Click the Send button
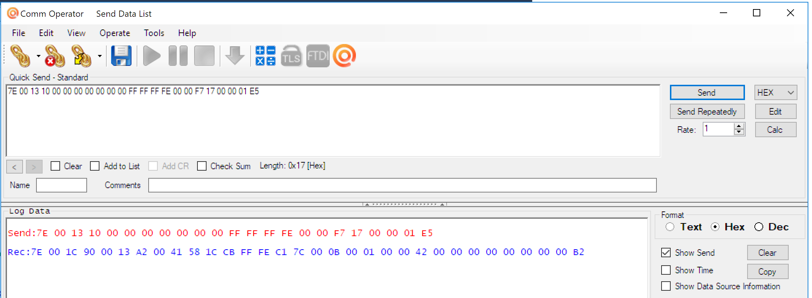Viewport: 812px width, 298px height. pyautogui.click(x=707, y=92)
